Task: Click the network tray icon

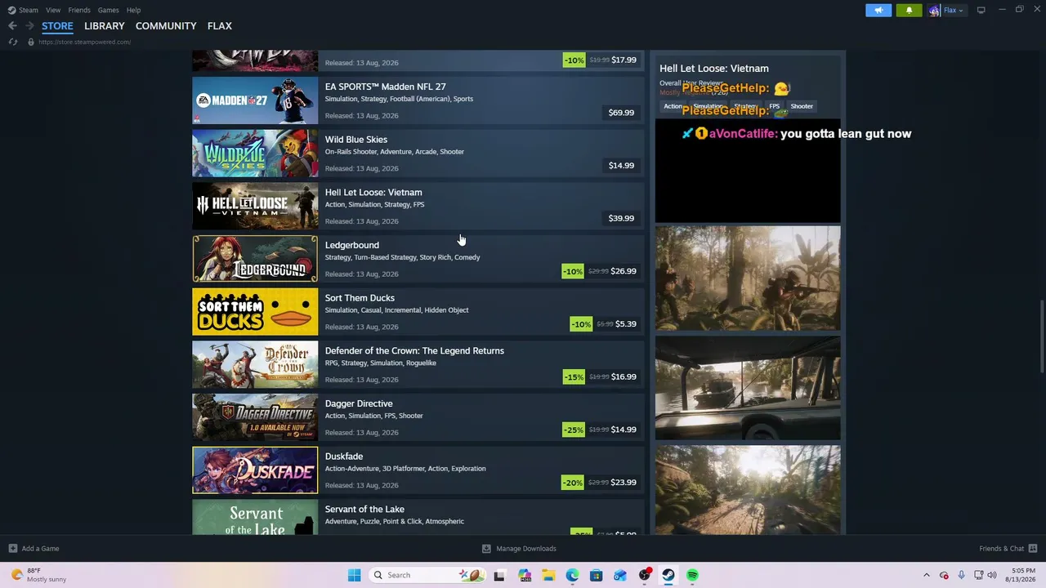Action: (979, 575)
